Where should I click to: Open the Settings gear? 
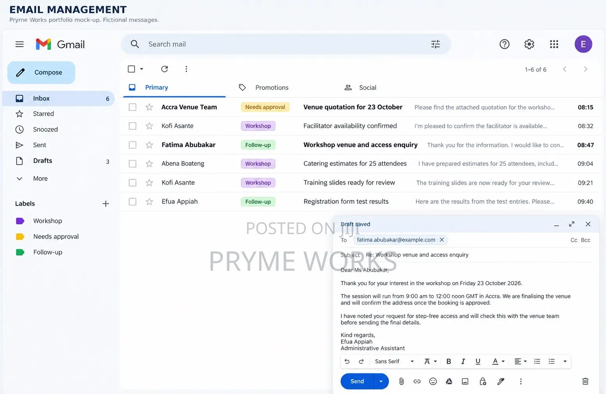(529, 44)
